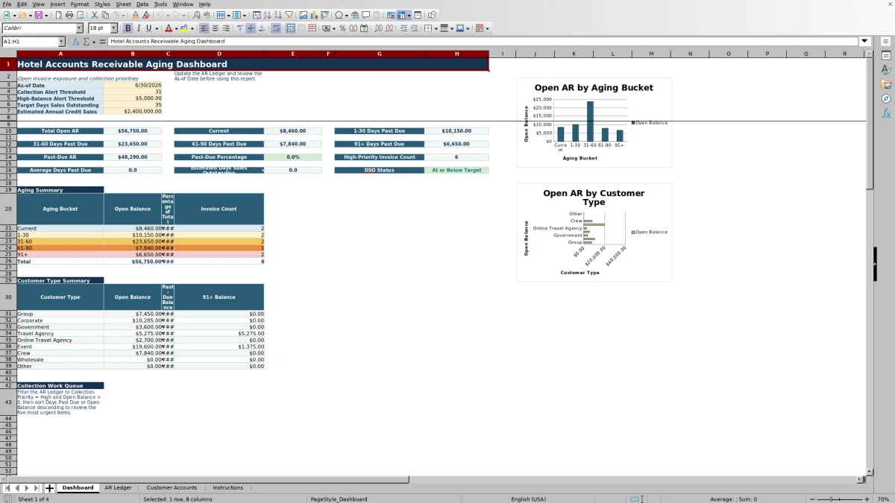Toggle Italic formatting
The image size is (895, 503).
[x=138, y=28]
